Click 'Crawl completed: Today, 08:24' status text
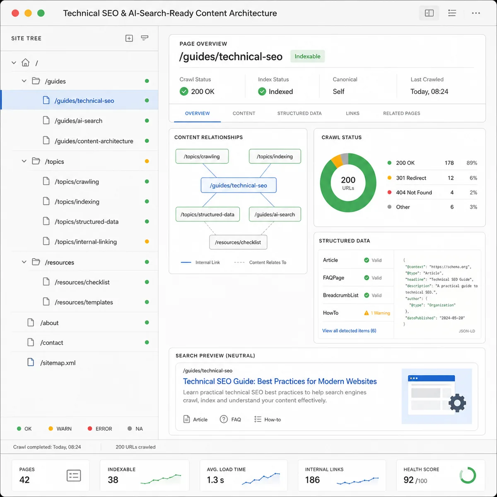The width and height of the screenshot is (497, 497). 47,447
